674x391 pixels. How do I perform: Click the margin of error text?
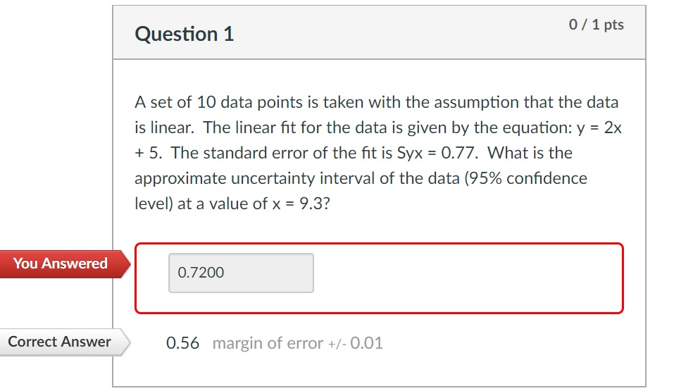(x=268, y=343)
